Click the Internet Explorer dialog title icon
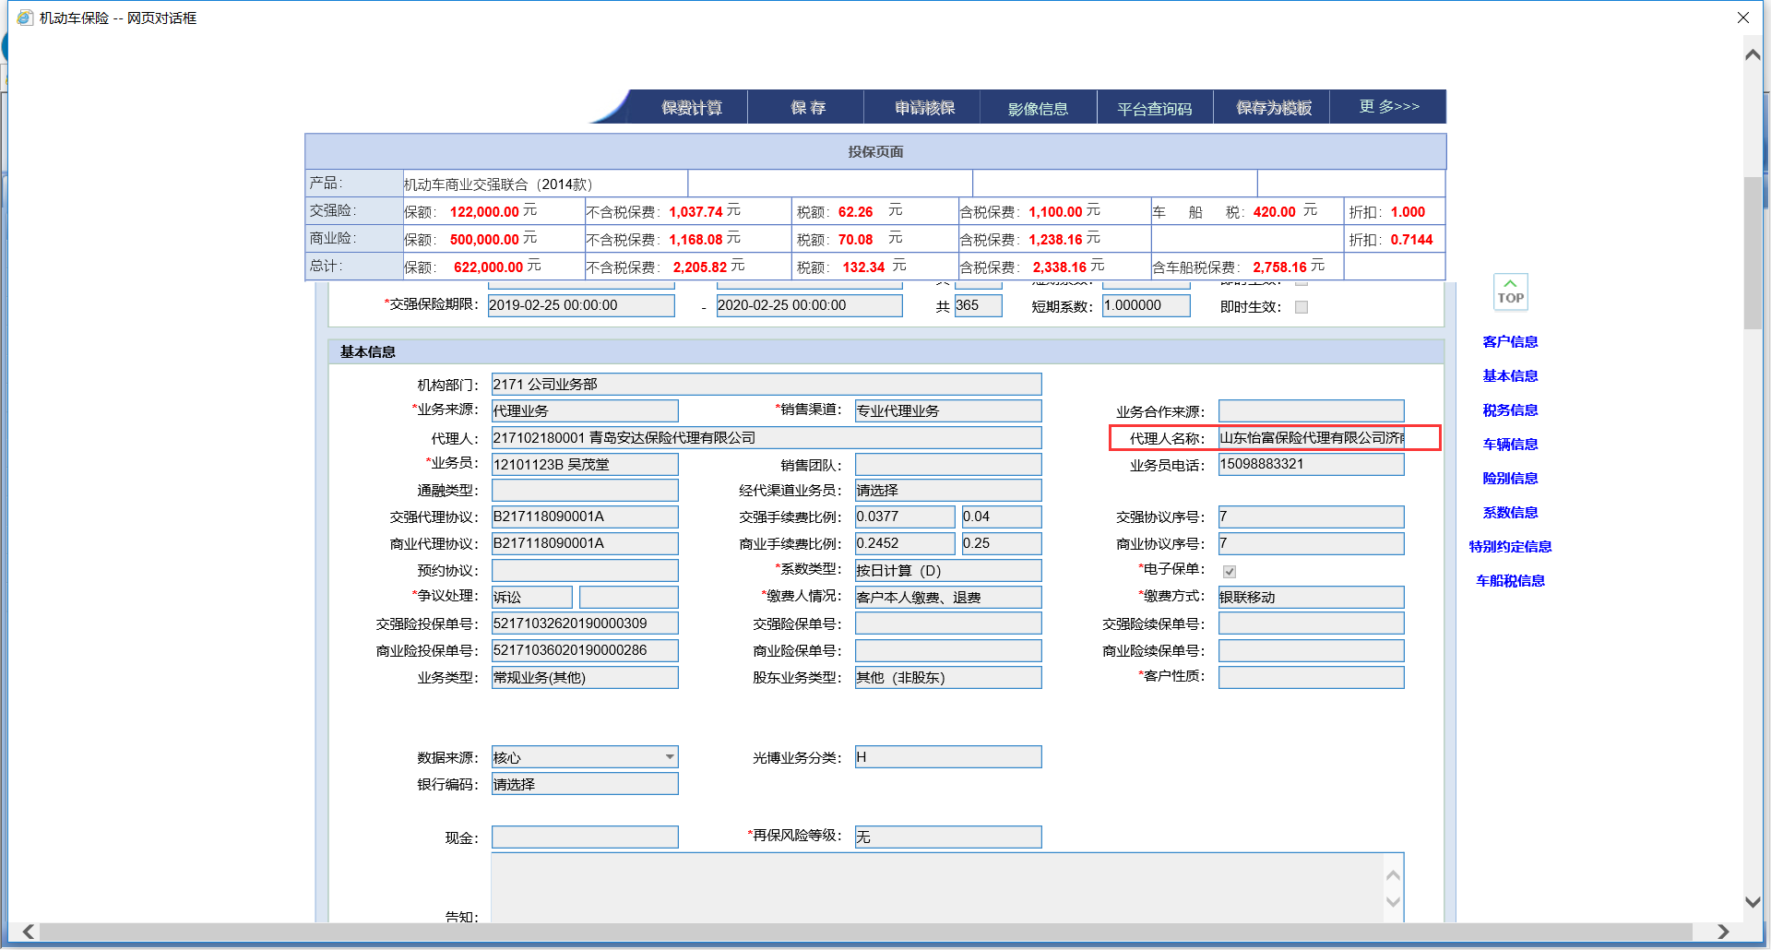The height and width of the screenshot is (950, 1771). [x=25, y=18]
